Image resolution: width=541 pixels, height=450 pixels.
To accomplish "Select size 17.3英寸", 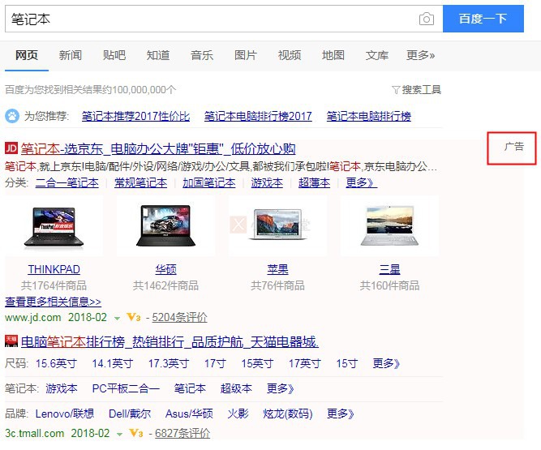I will (x=169, y=363).
